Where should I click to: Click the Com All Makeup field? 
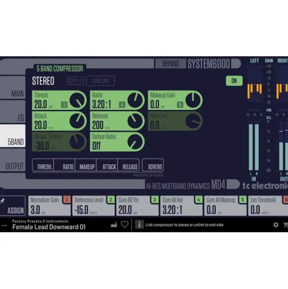(x=225, y=206)
